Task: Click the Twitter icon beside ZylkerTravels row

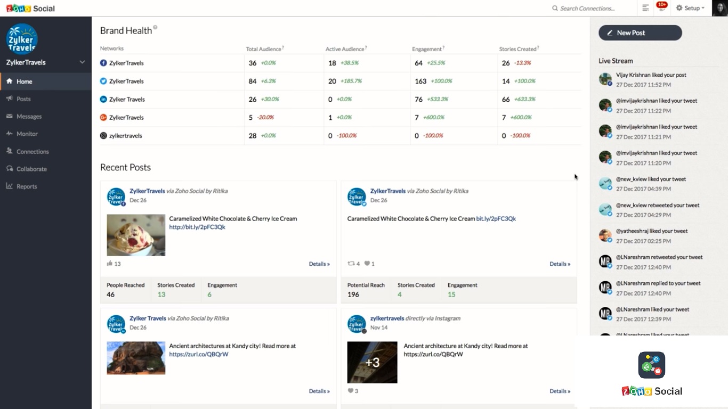Action: (x=104, y=81)
